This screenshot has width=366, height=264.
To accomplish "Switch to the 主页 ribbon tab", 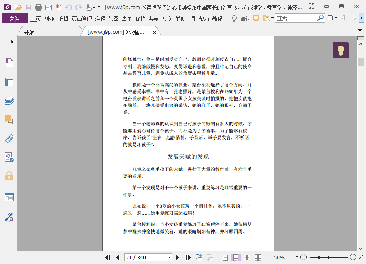I will pos(36,19).
